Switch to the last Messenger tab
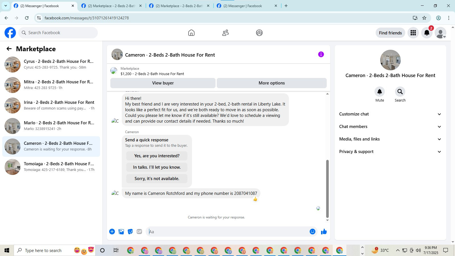Viewport: 455px width, 256px height. coord(247,6)
